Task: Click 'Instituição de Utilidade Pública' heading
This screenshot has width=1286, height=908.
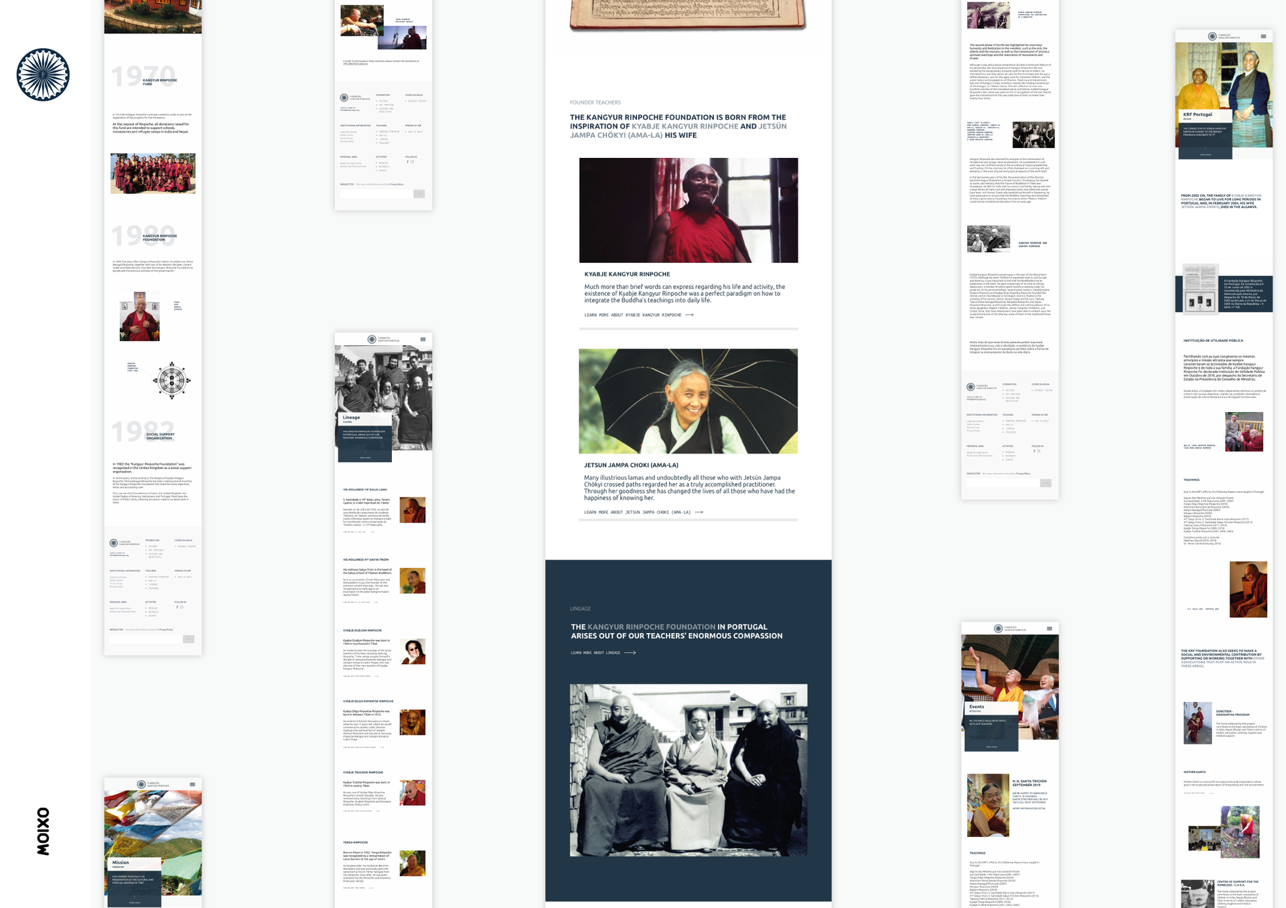Action: coord(1213,341)
